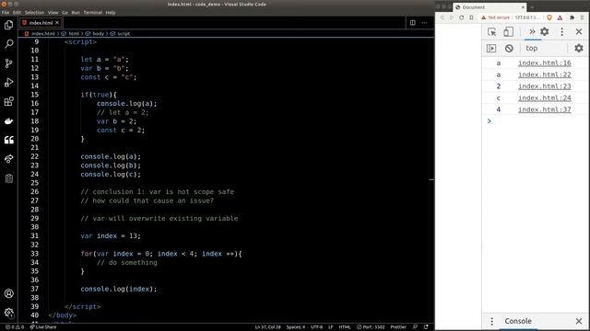The height and width of the screenshot is (331, 590).
Task: Click the browser address bar URL
Action: tap(526, 17)
